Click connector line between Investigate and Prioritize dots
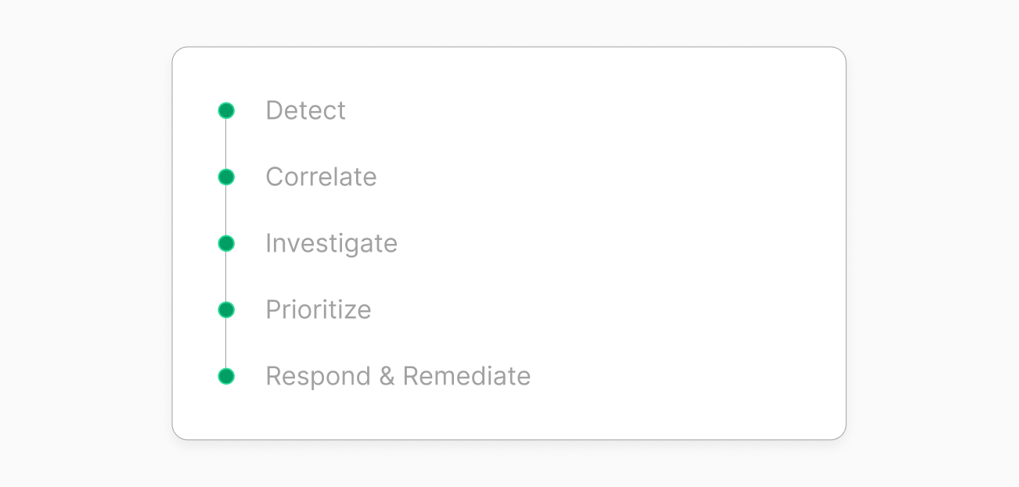 (226, 278)
